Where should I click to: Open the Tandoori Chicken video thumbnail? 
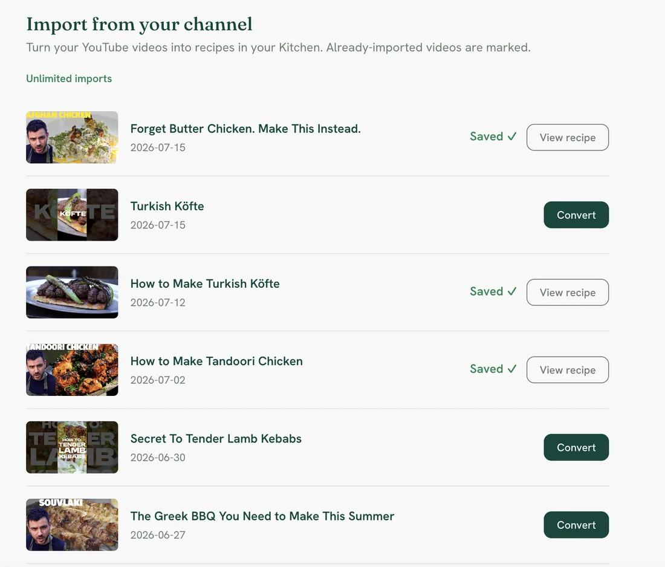click(72, 370)
